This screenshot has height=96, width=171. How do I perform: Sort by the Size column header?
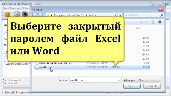click(138, 28)
